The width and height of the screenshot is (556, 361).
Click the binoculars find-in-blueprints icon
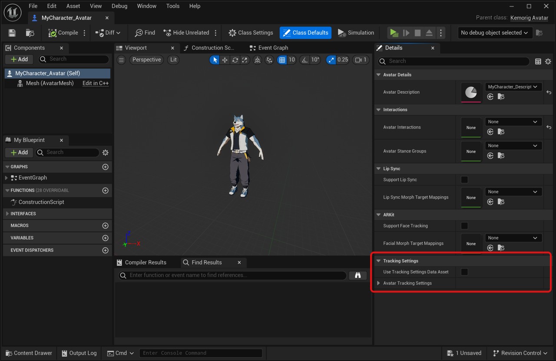358,275
